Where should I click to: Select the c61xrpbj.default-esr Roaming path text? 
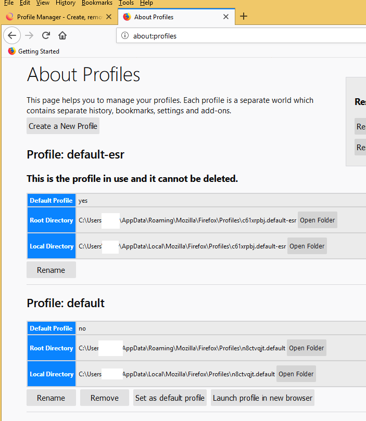tap(187, 220)
